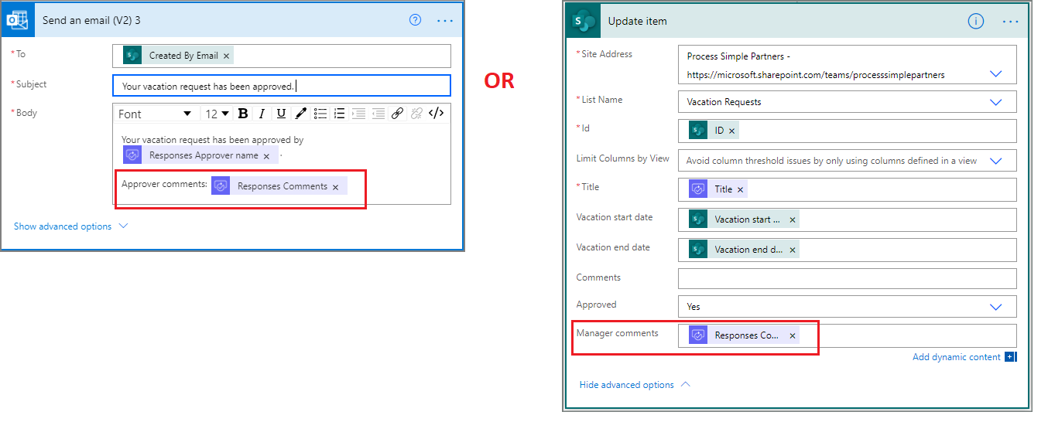This screenshot has height=422, width=1048.
Task: Click the Responses Approver name token
Action: 200,155
